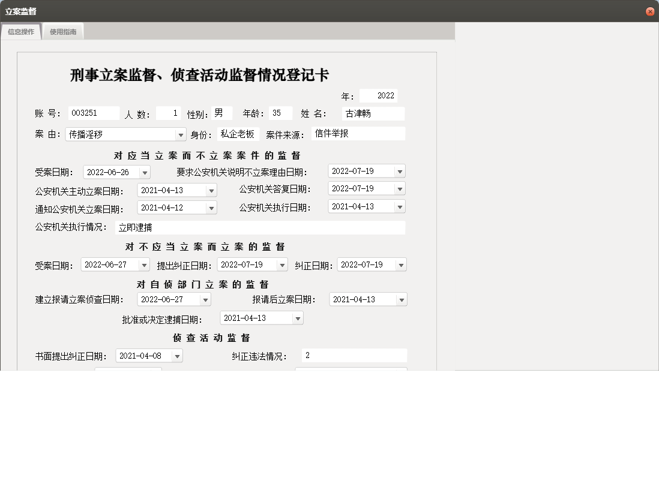Open 建立报请立案侦查日期 dropdown

click(x=205, y=300)
